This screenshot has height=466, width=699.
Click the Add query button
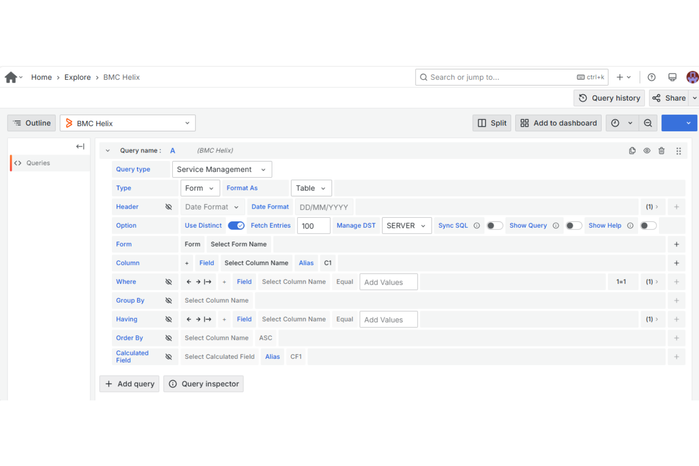pos(129,384)
